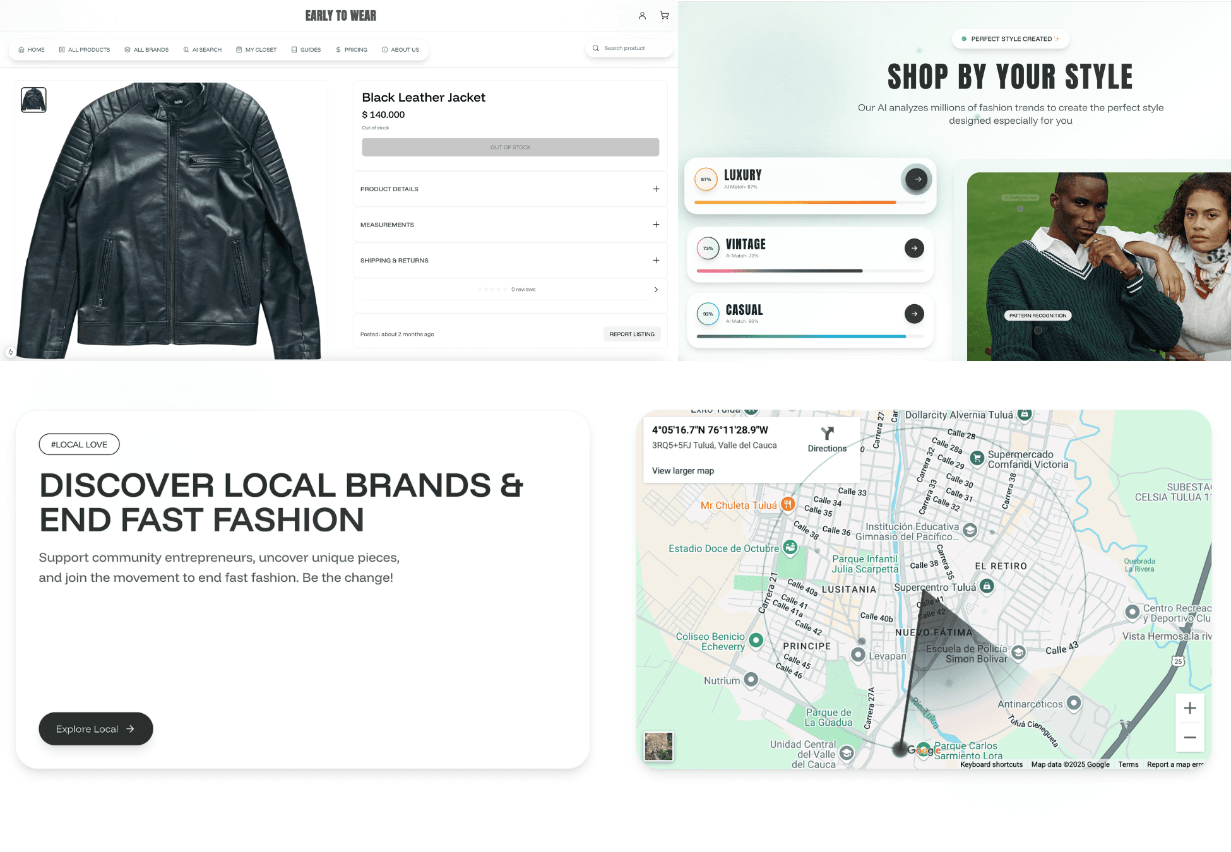Open the 0 reviews chevron

point(656,290)
